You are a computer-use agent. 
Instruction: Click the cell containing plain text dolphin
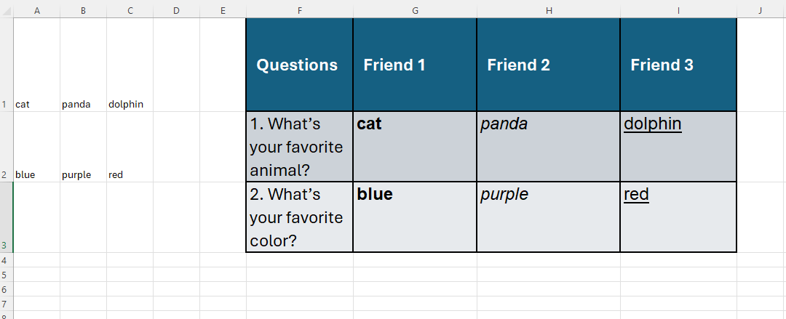[130, 65]
